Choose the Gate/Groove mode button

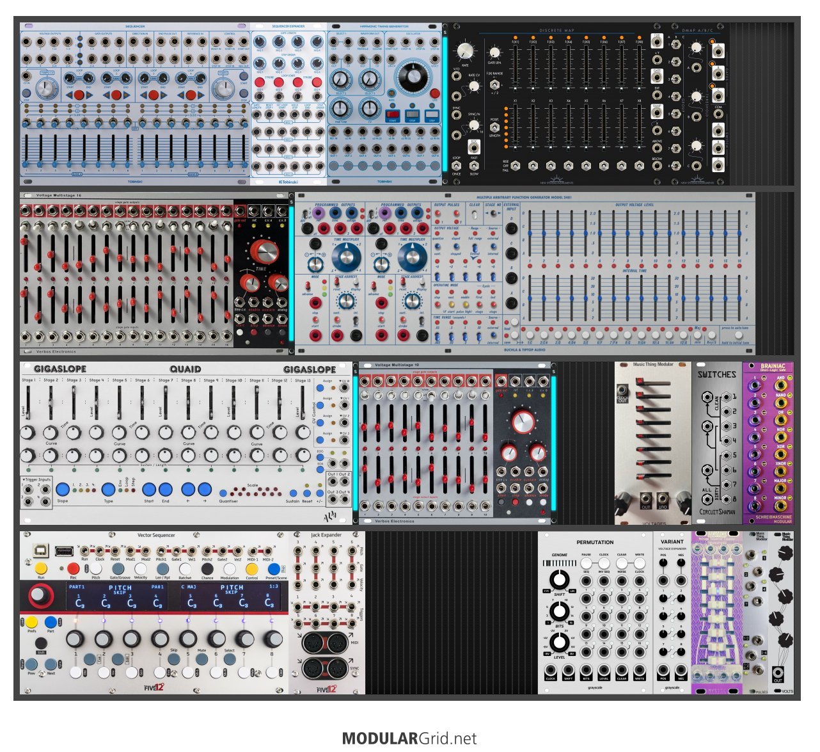point(118,568)
